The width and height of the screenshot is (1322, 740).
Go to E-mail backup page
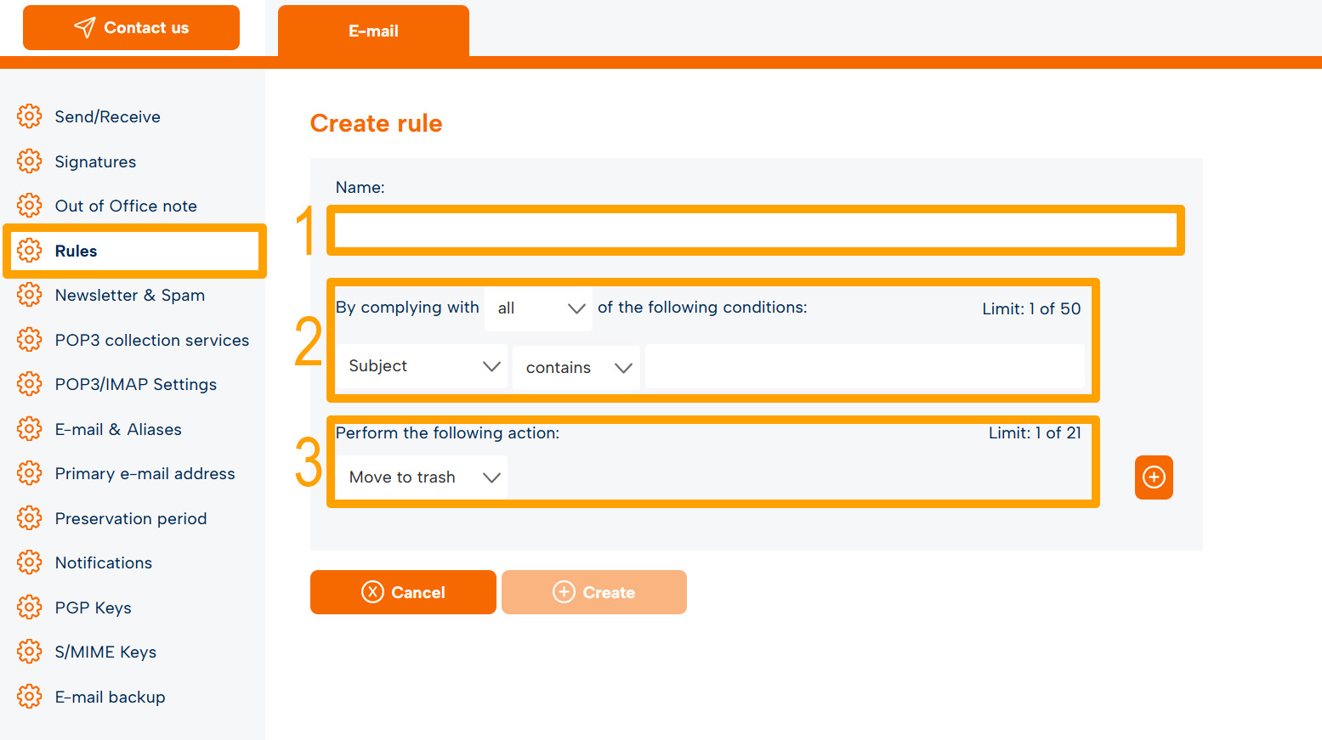111,697
